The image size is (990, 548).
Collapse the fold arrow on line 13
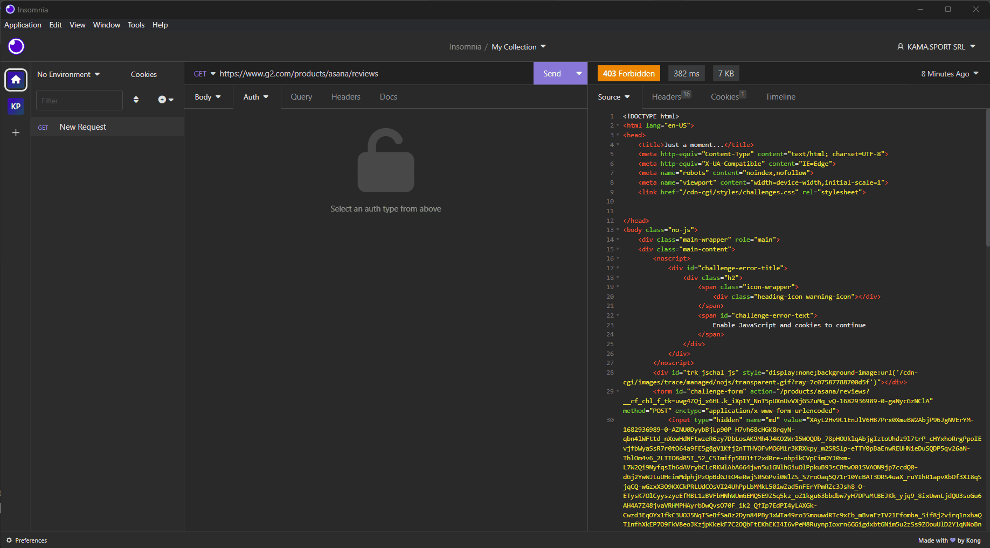pyautogui.click(x=618, y=230)
